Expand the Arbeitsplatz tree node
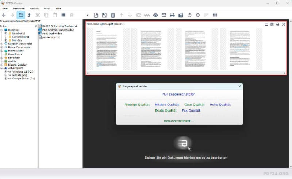The height and width of the screenshot is (179, 292). pos(2,68)
